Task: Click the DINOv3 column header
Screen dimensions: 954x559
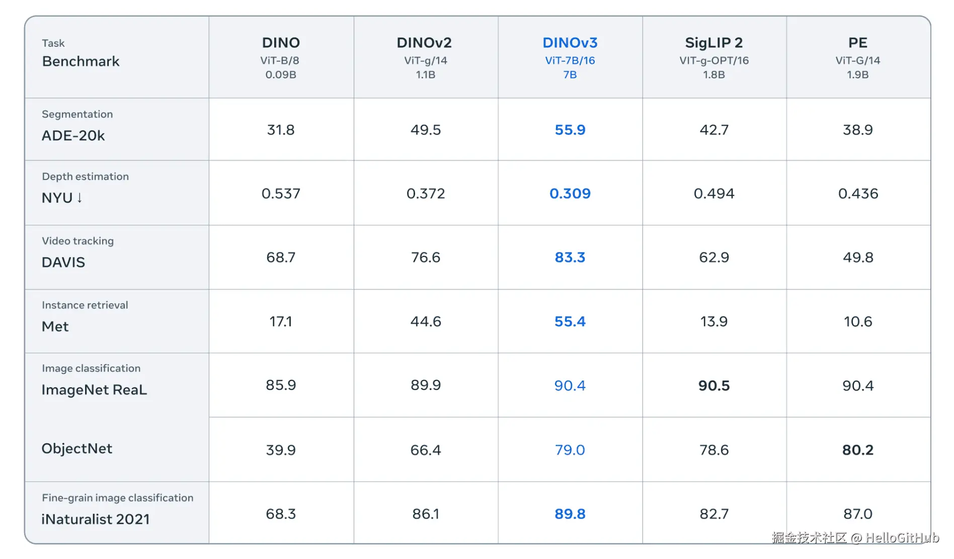Action: [x=570, y=43]
